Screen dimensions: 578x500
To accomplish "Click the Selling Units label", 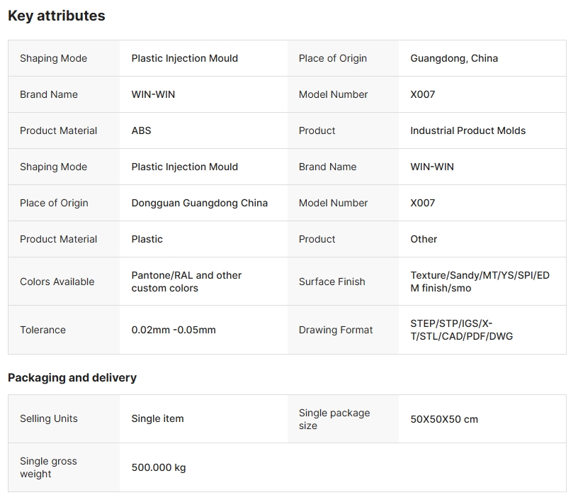I will tap(49, 418).
